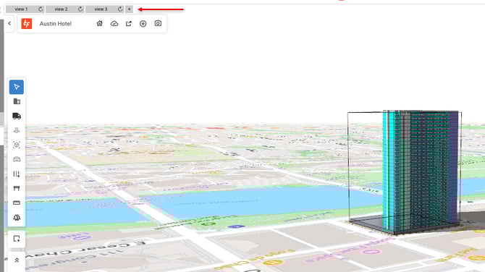Collapse side panel with left chevron
The width and height of the screenshot is (485, 272).
pyautogui.click(x=9, y=23)
